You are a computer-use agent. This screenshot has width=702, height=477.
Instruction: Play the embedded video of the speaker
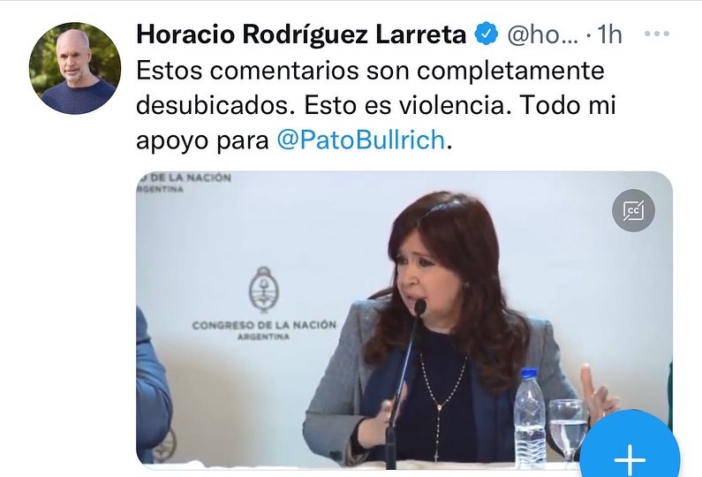pos(404,321)
